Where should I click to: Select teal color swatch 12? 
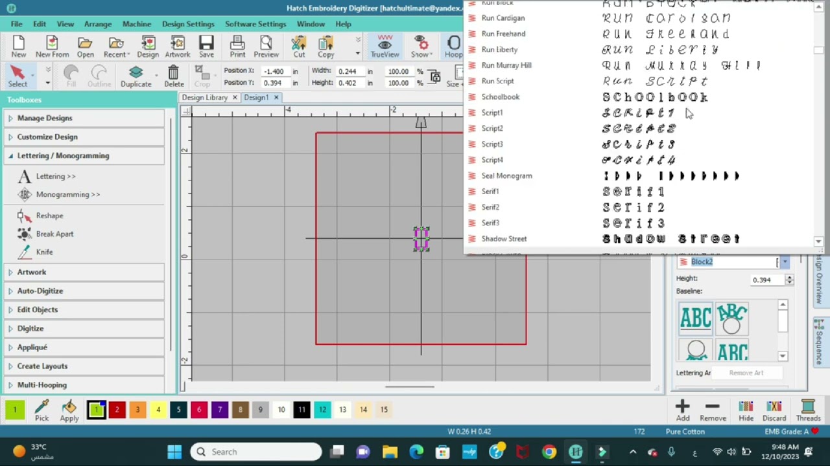[x=322, y=410]
